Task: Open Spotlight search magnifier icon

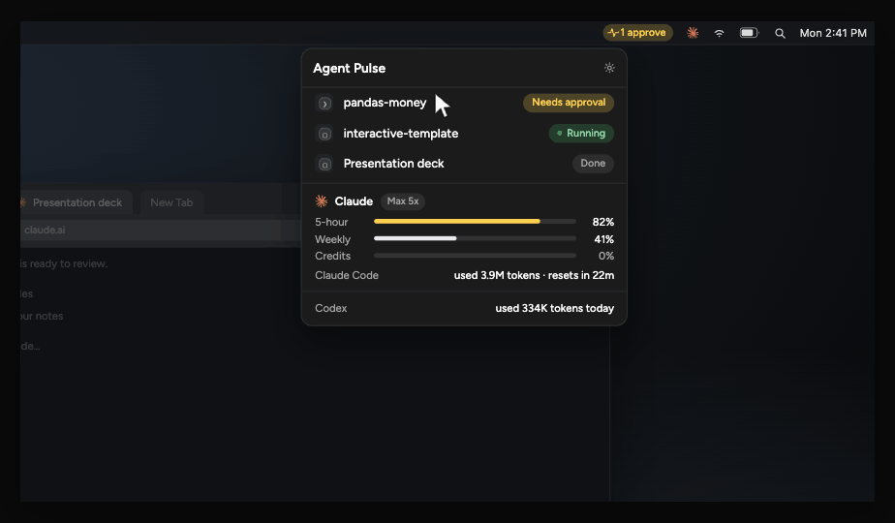Action: point(780,34)
